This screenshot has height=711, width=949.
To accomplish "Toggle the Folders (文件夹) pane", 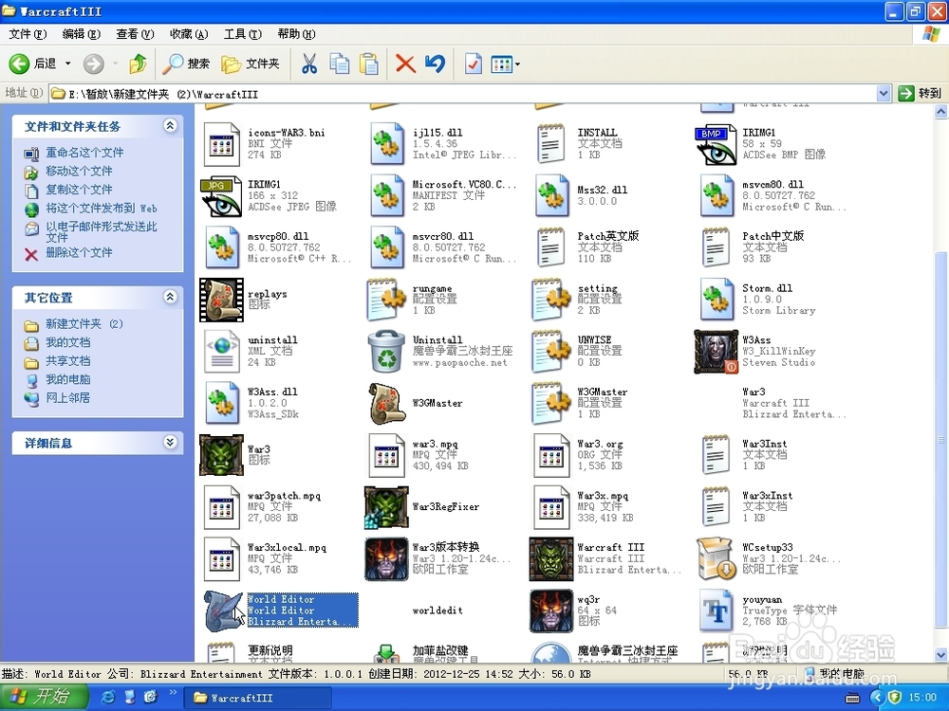I will 251,64.
